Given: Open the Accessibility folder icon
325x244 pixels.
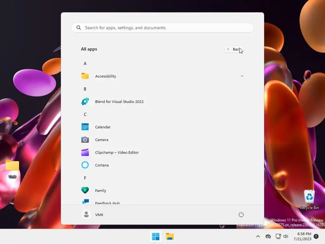Looking at the screenshot, I should 85,76.
